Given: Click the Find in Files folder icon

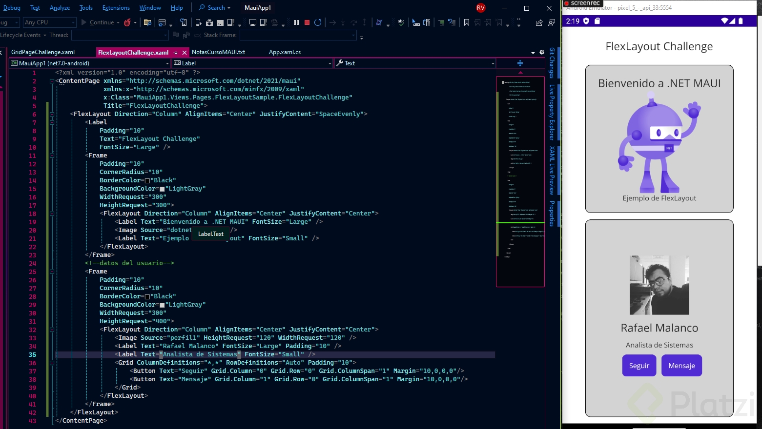Looking at the screenshot, I should (x=147, y=22).
